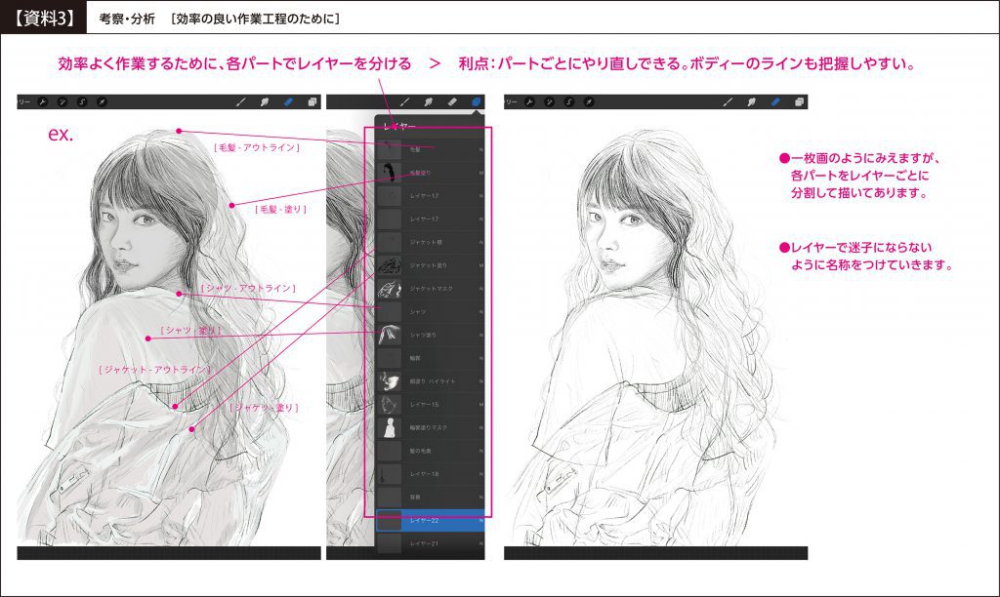Select the 顔塗り ハイライト layer
Image resolution: width=1000 pixels, height=597 pixels.
click(430, 381)
